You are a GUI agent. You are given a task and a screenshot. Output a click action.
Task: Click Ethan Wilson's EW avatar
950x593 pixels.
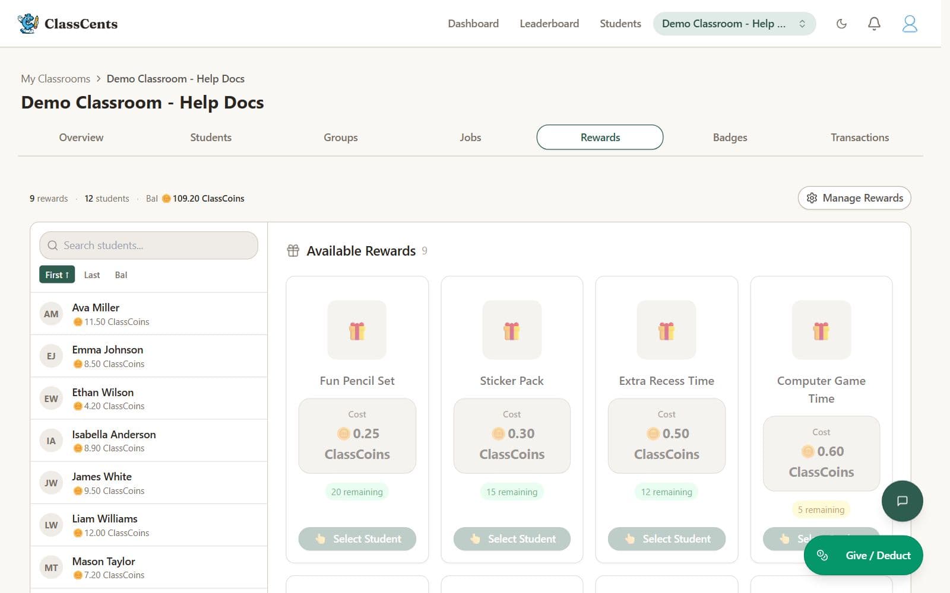point(51,398)
